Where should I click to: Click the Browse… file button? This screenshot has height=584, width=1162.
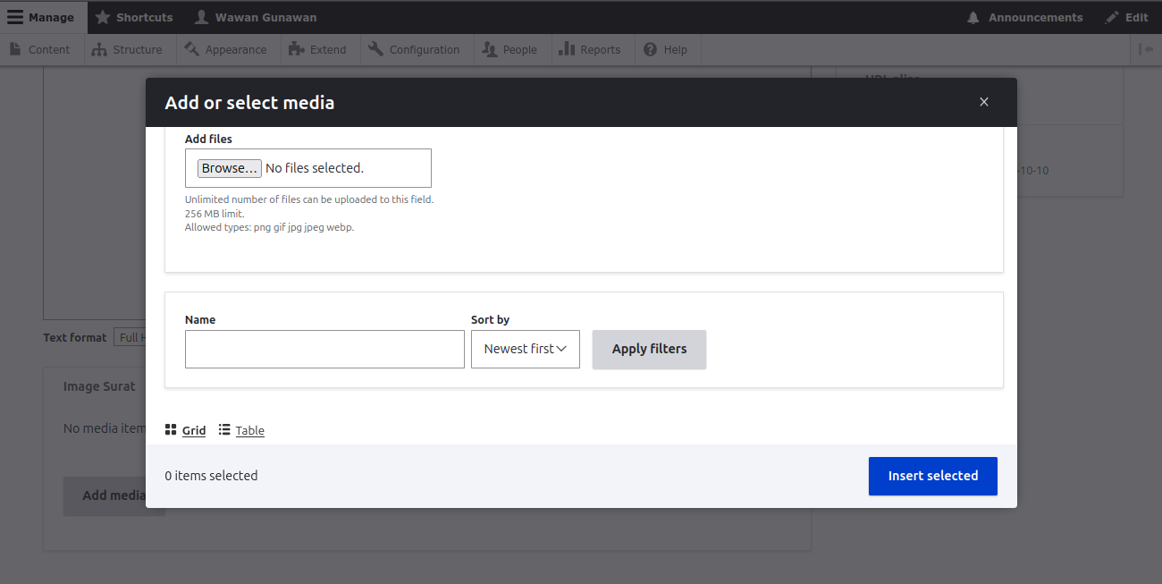[230, 168]
